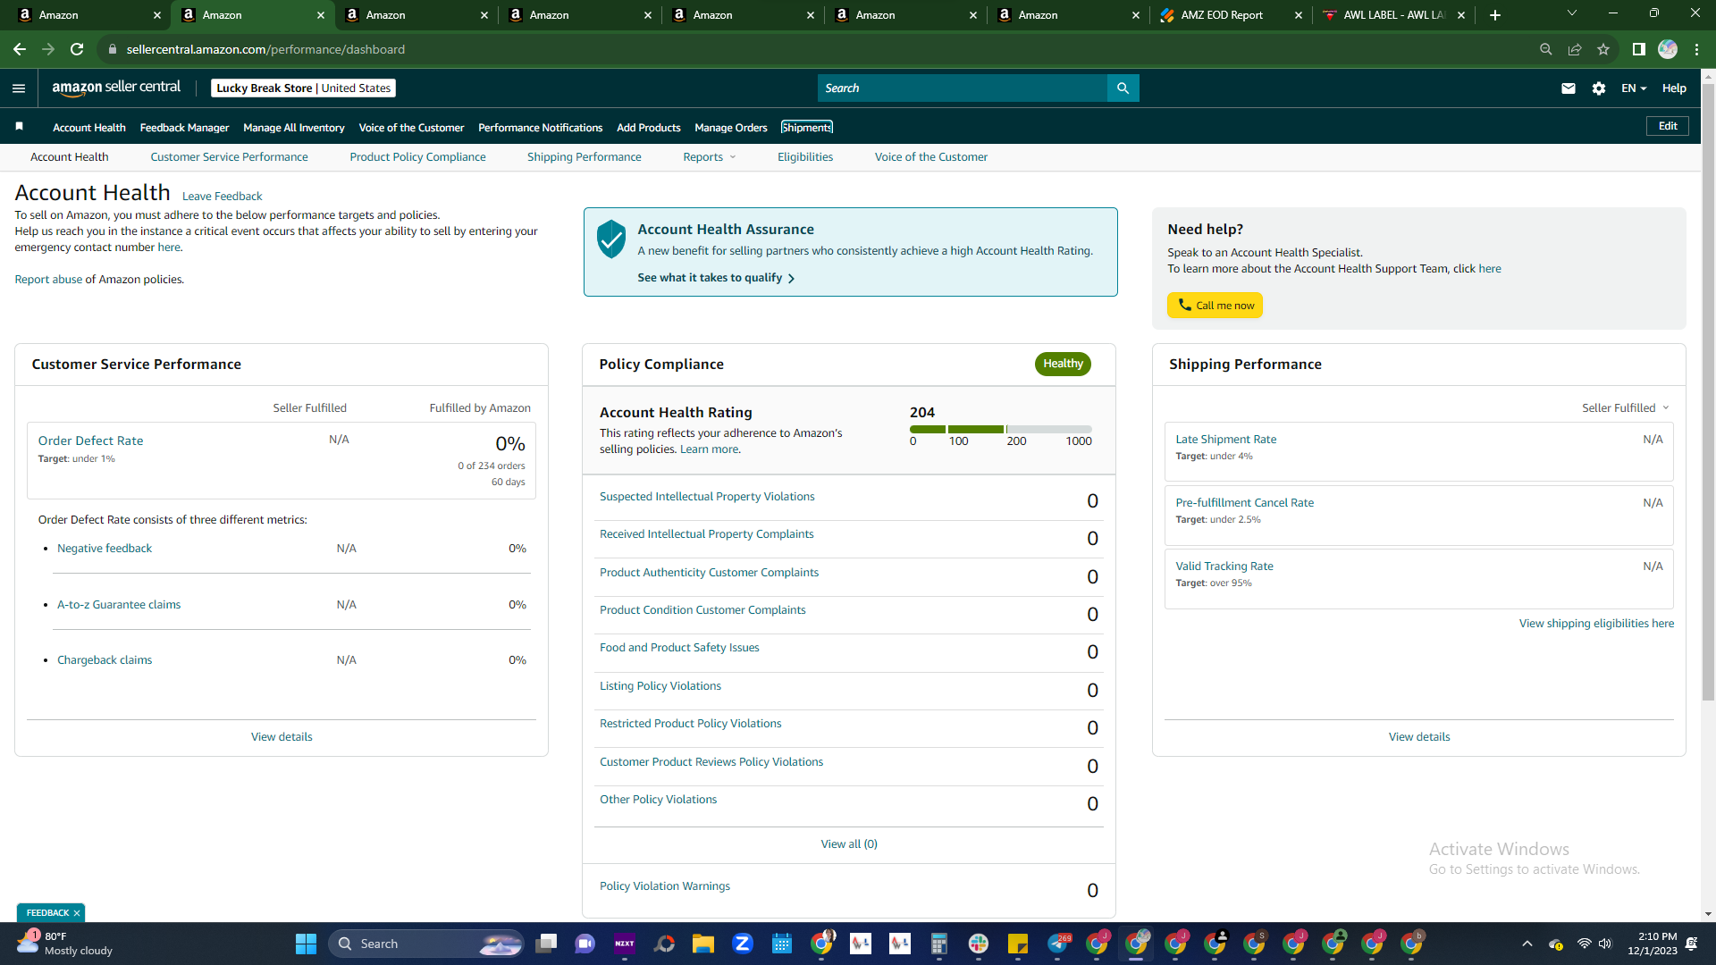The width and height of the screenshot is (1716, 965).
Task: Open Shipments in favorites bar
Action: pyautogui.click(x=806, y=128)
